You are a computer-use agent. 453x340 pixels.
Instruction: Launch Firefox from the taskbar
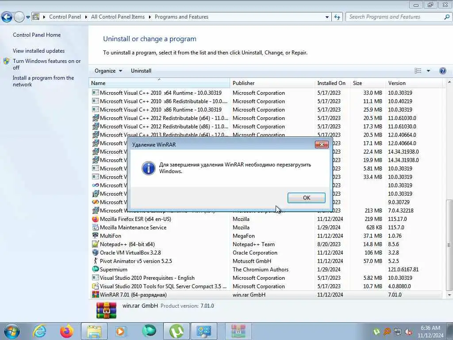67,331
